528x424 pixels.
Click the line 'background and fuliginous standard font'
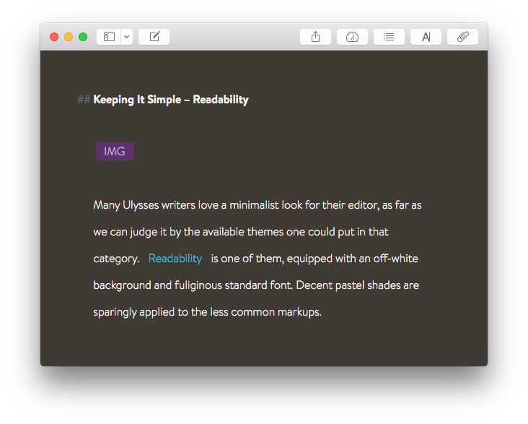coord(256,285)
